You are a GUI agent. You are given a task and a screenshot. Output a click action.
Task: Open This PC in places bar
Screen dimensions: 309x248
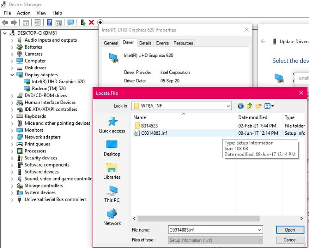click(x=112, y=194)
